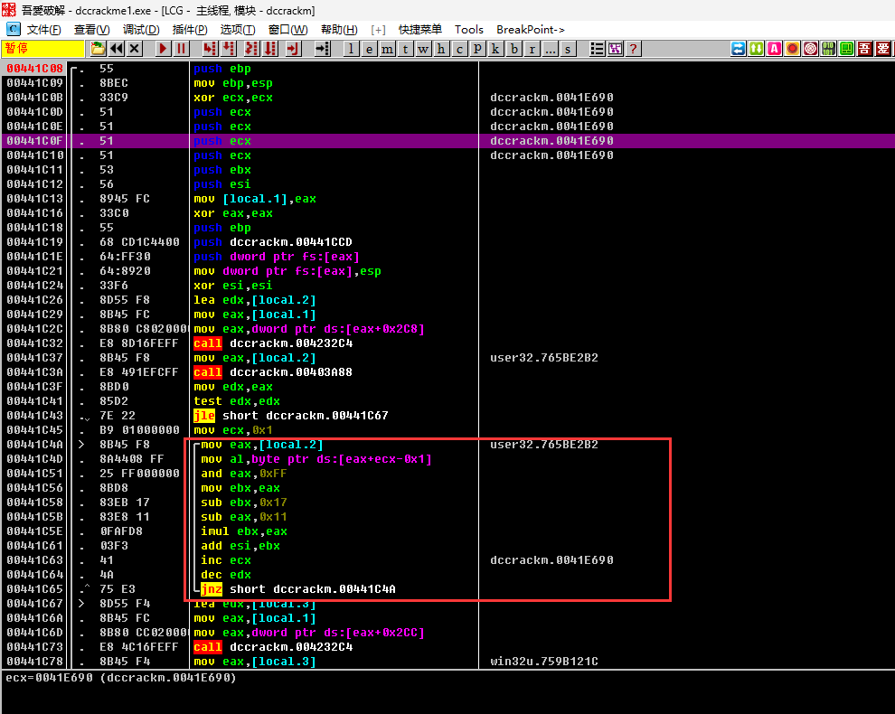Screen dimensions: 895x714
Task: Click call dccrackm.00403A88 instruction
Action: [273, 372]
